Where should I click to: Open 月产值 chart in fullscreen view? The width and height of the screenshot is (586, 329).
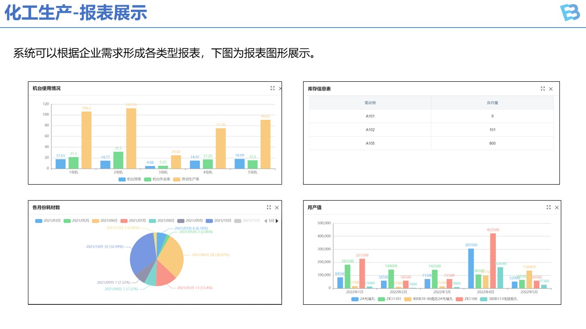[x=548, y=207]
